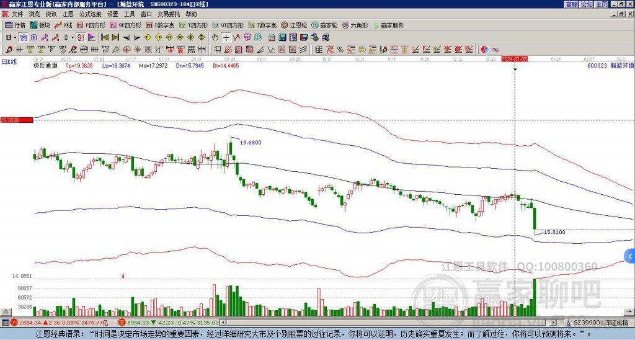Click the 极反通道 indicator label
The width and height of the screenshot is (635, 340).
[x=45, y=66]
